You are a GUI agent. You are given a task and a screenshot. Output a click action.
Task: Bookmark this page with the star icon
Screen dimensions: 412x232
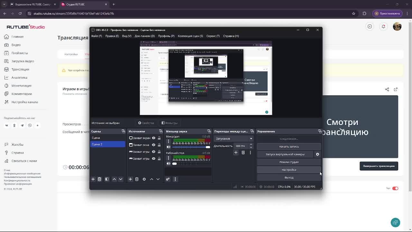coord(353,14)
